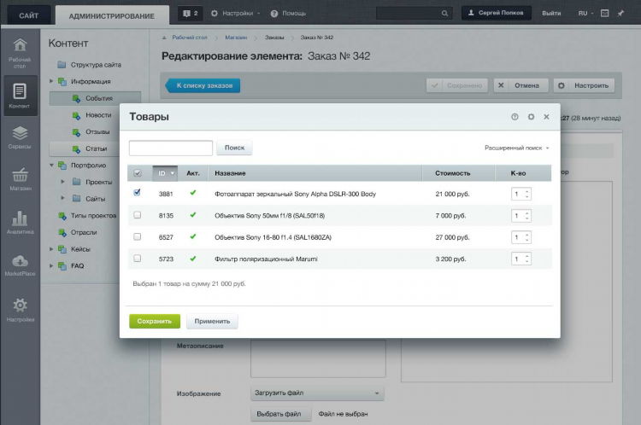Viewport: 641px width, 425px height.
Task: Click the Отмена button
Action: point(520,85)
